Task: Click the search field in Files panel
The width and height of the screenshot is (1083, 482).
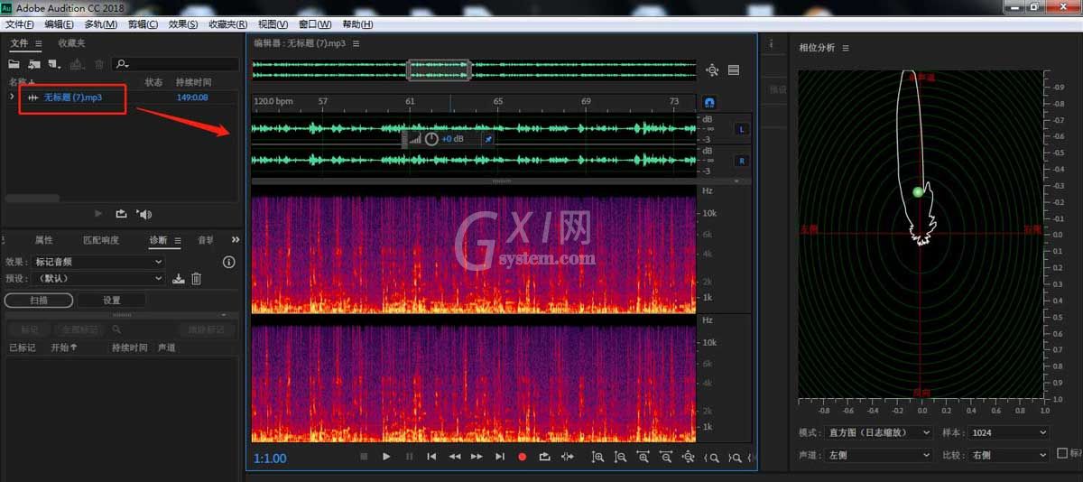Action: pos(176,64)
